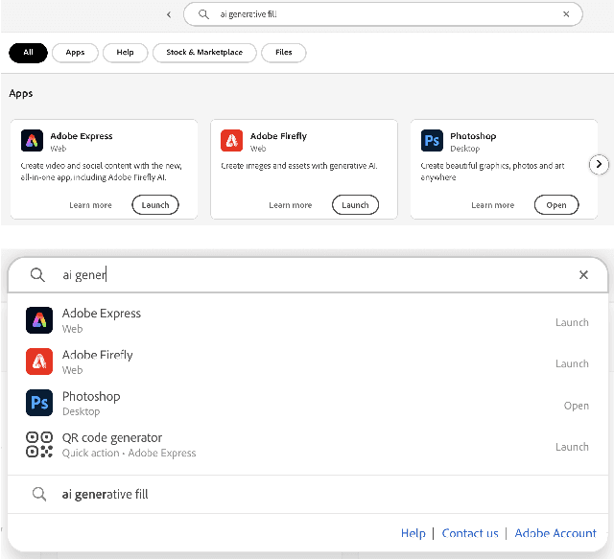Launch Adobe Express from the Apps card

tap(155, 205)
